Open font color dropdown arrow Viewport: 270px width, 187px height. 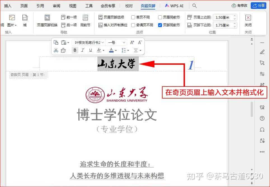click(116, 51)
